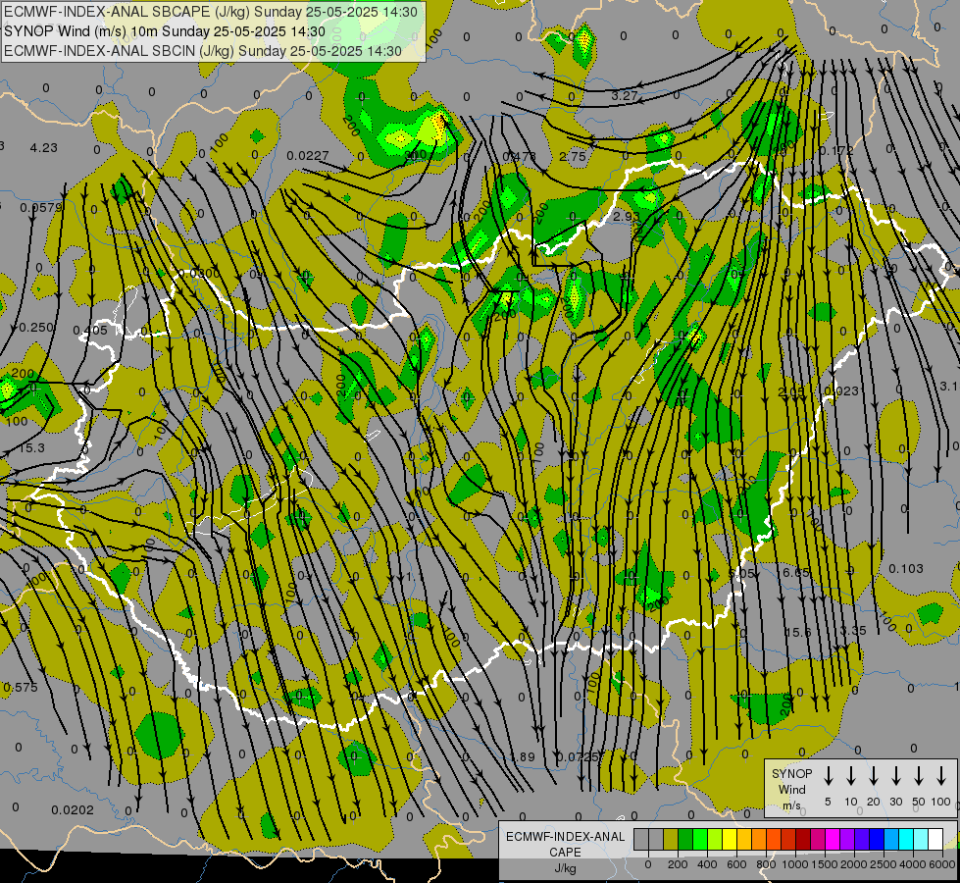Select the purple CAPE scale swatch

tap(848, 840)
